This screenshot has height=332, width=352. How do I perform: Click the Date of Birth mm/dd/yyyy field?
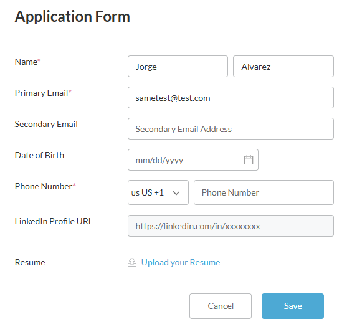(x=193, y=160)
